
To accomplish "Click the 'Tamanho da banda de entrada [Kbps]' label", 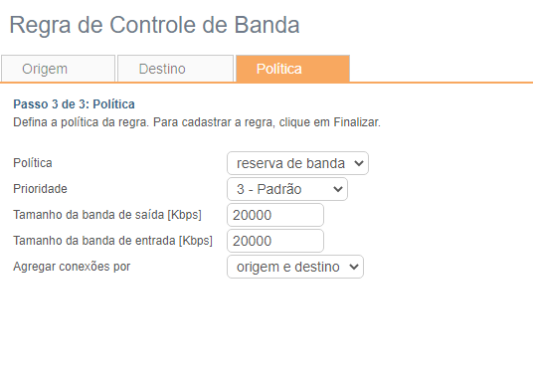I will pyautogui.click(x=112, y=241).
